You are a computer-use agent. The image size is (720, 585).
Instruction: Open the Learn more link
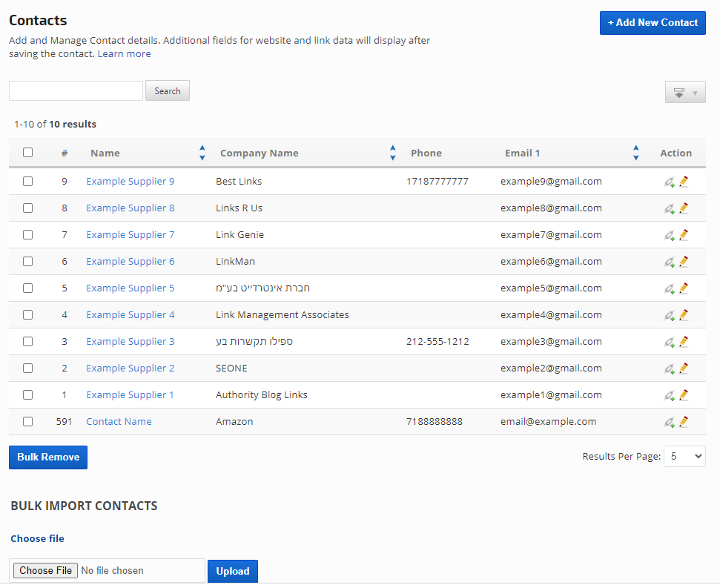tap(124, 54)
